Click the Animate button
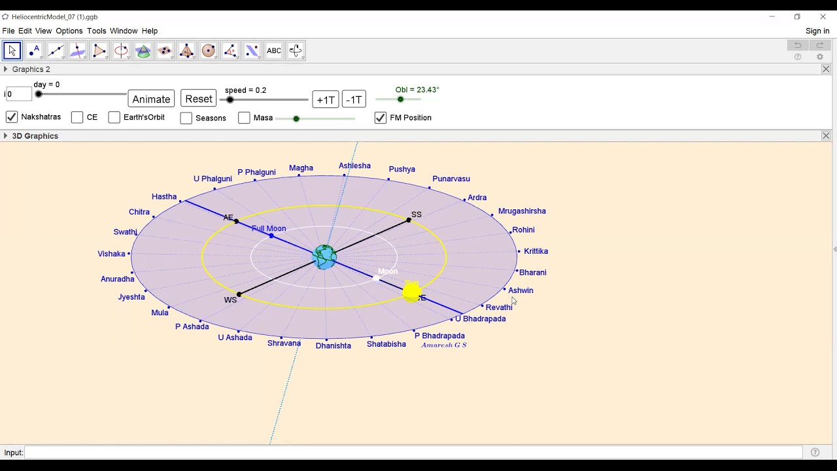This screenshot has width=837, height=471. (x=151, y=99)
